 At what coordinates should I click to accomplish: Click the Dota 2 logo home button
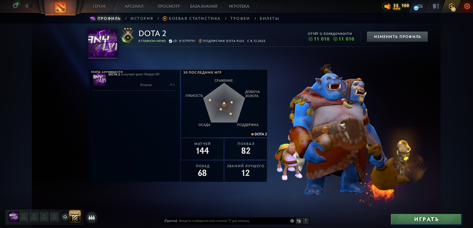point(61,7)
